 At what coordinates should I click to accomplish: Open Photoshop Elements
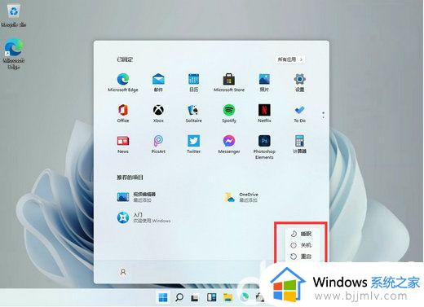point(264,147)
